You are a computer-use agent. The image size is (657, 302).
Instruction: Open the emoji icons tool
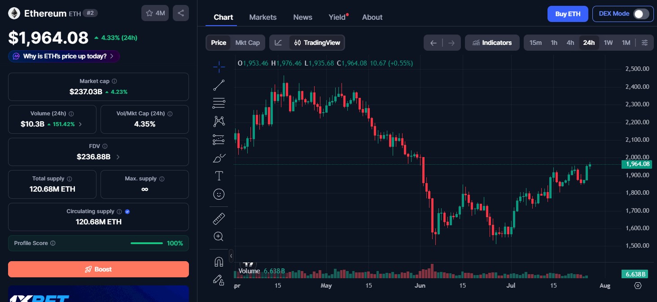click(219, 194)
